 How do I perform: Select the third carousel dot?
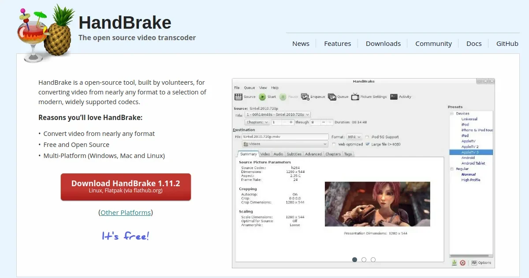pyautogui.click(x=373, y=260)
